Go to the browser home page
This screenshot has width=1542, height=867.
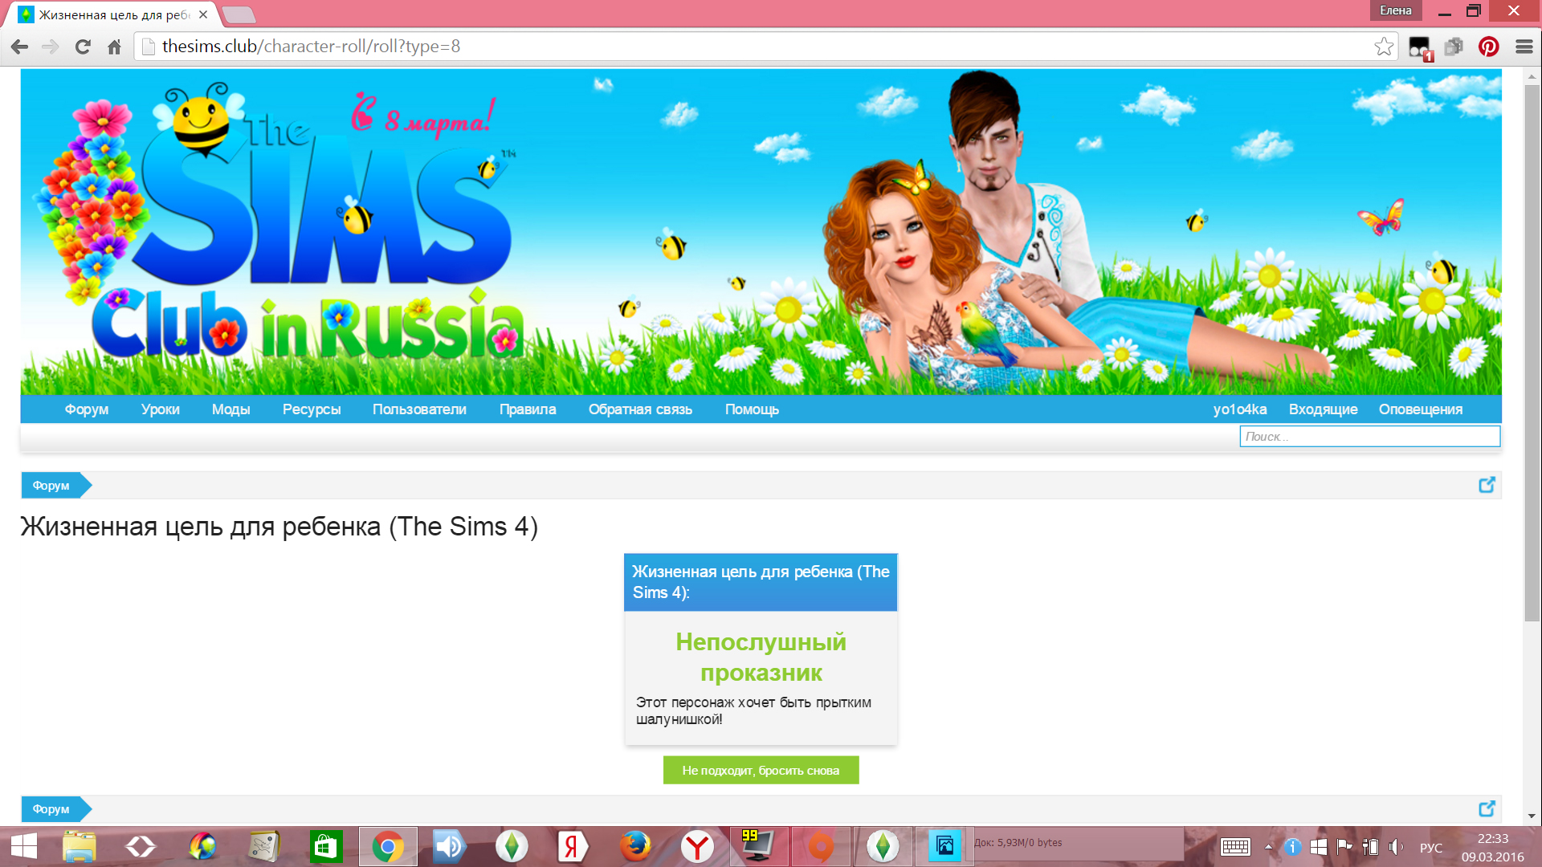click(114, 47)
